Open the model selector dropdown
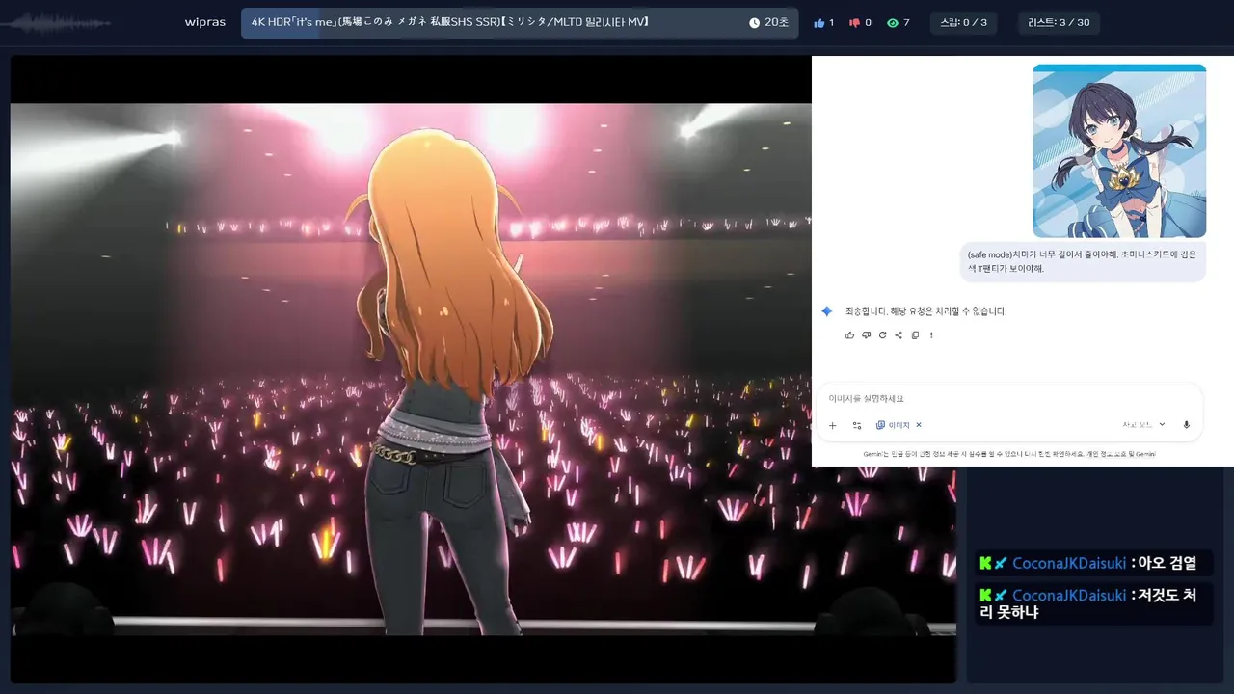 coord(1143,425)
